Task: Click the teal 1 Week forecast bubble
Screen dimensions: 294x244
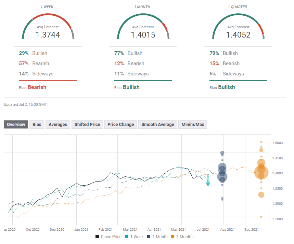Action: point(208,183)
